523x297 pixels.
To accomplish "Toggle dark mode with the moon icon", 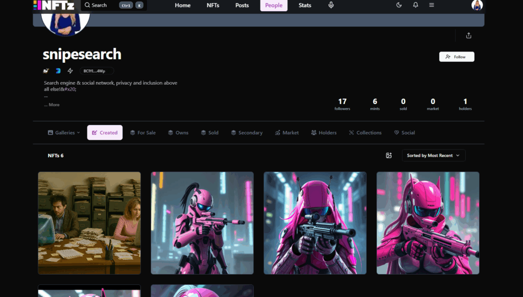I will pyautogui.click(x=399, y=5).
